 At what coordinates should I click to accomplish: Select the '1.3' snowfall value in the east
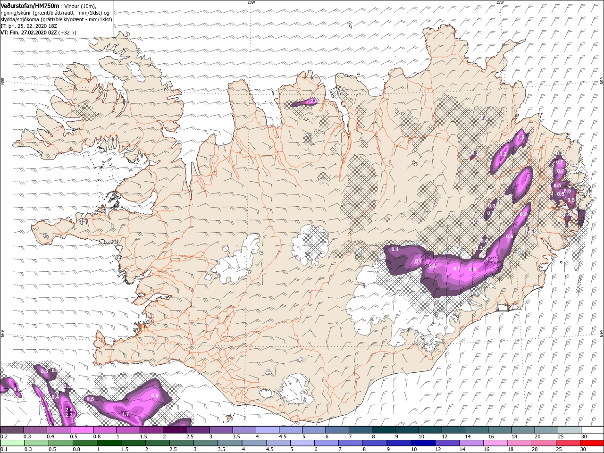(x=521, y=137)
